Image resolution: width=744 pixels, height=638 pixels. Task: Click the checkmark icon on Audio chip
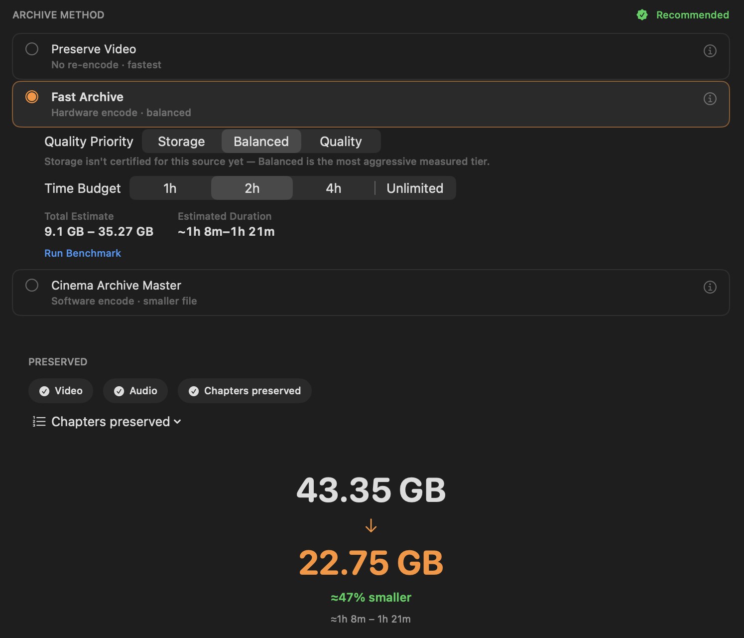[x=119, y=391]
